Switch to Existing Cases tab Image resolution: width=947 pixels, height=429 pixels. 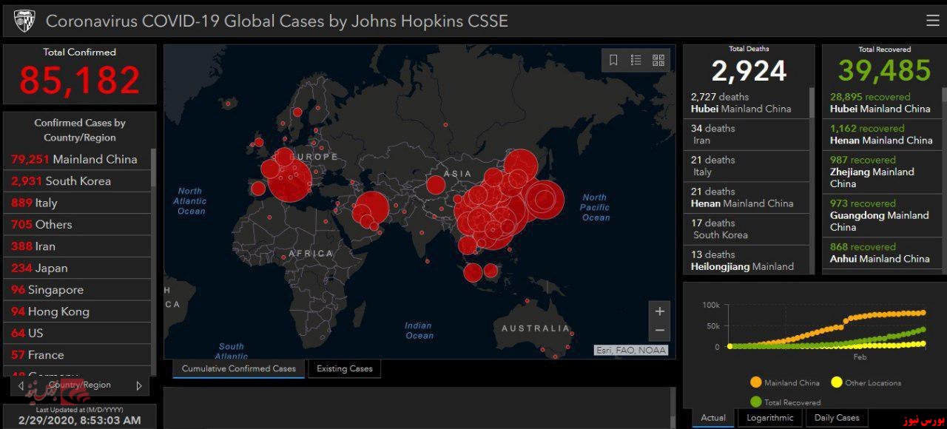coord(345,368)
